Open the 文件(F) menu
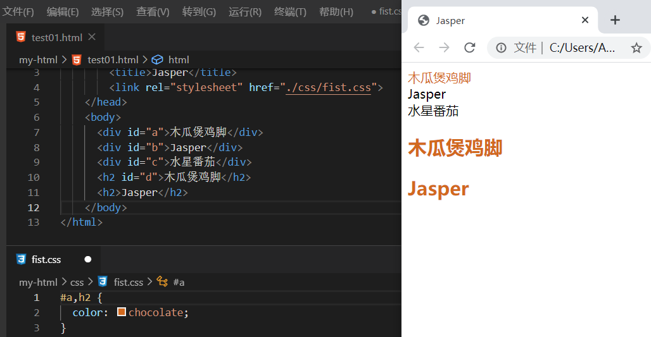The width and height of the screenshot is (651, 337). 18,12
